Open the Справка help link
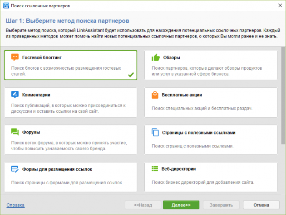Screen dimensions: 286x215 click(15, 205)
